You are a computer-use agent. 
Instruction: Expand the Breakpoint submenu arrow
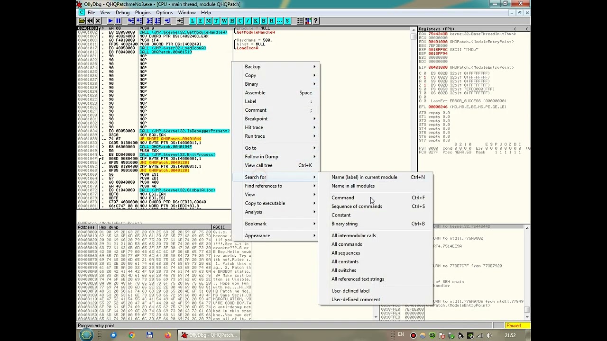(x=314, y=119)
